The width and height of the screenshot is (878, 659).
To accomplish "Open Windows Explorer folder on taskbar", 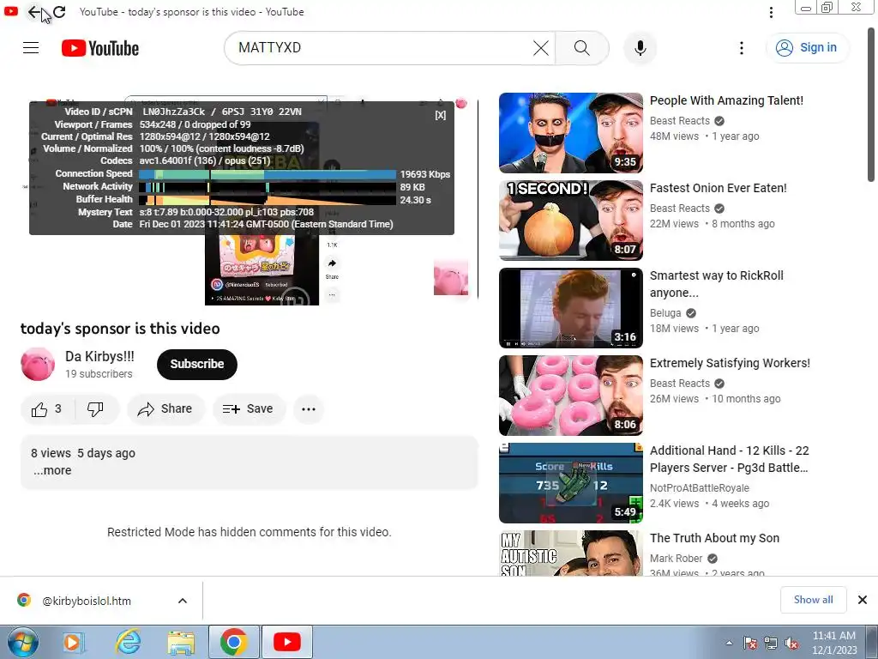I will (x=181, y=642).
